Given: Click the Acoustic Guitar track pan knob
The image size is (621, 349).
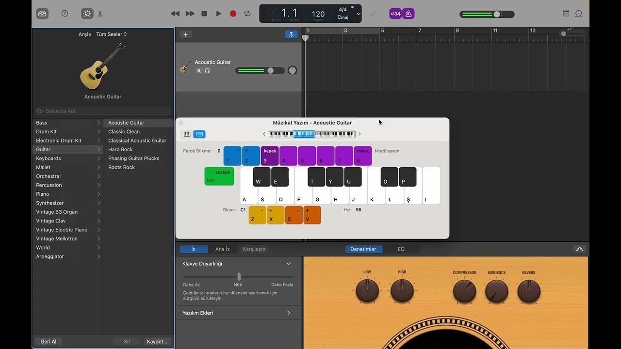Looking at the screenshot, I should 292,70.
